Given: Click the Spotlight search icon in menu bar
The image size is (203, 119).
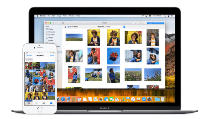Looking at the screenshot, I should (165, 16).
